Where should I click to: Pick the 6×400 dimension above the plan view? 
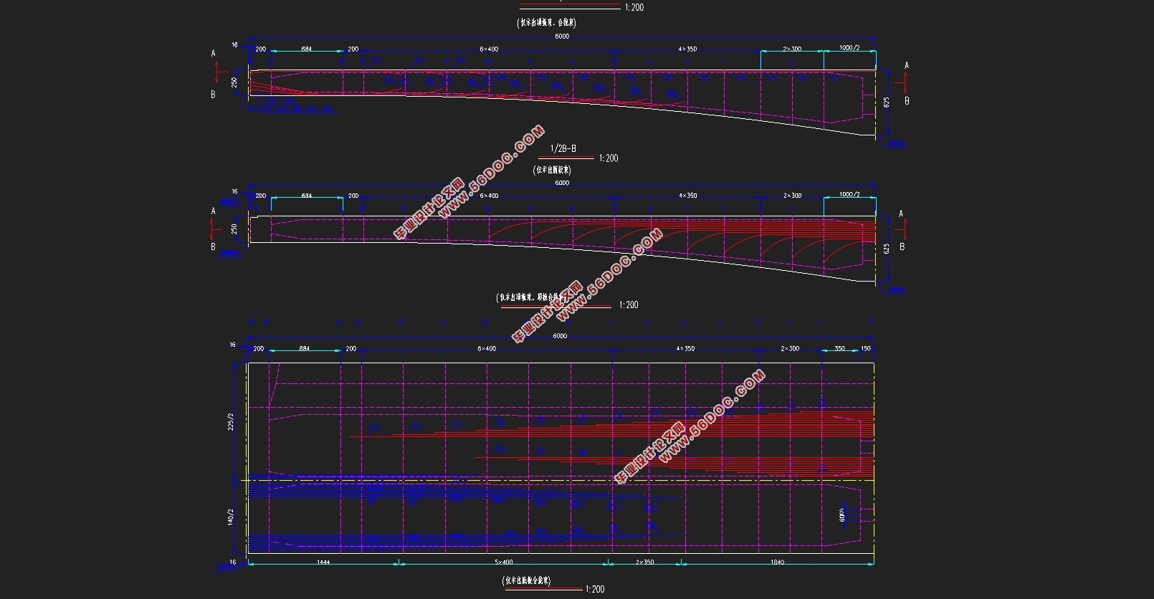(487, 349)
